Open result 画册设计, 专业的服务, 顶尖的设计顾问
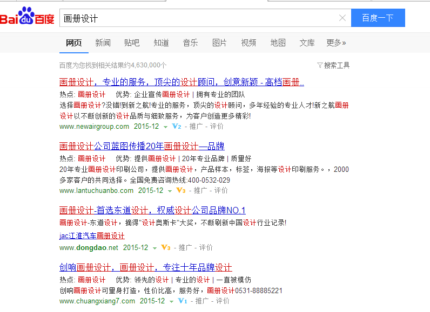Image resolution: width=430 pixels, height=312 pixels. pyautogui.click(x=182, y=82)
